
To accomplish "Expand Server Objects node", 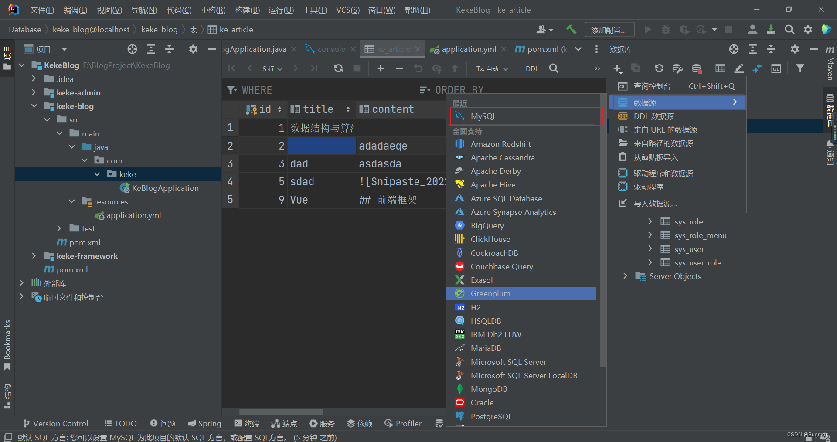I will click(625, 276).
